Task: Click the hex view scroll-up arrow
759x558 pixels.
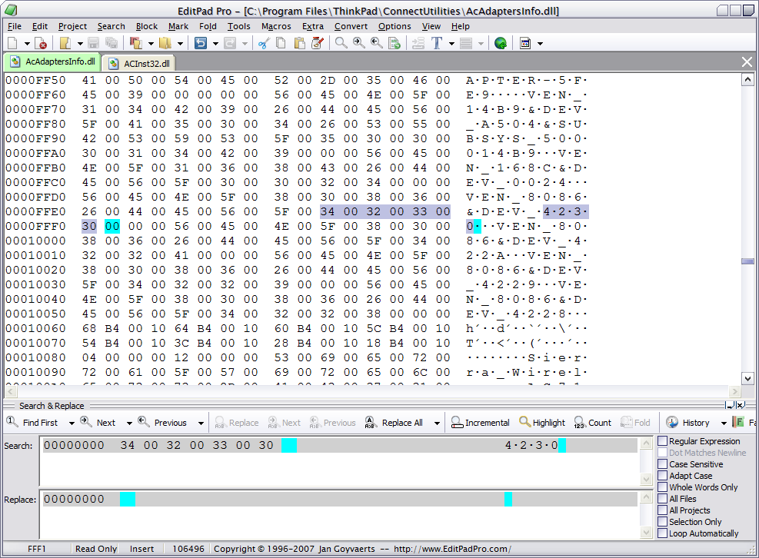Action: (x=747, y=79)
